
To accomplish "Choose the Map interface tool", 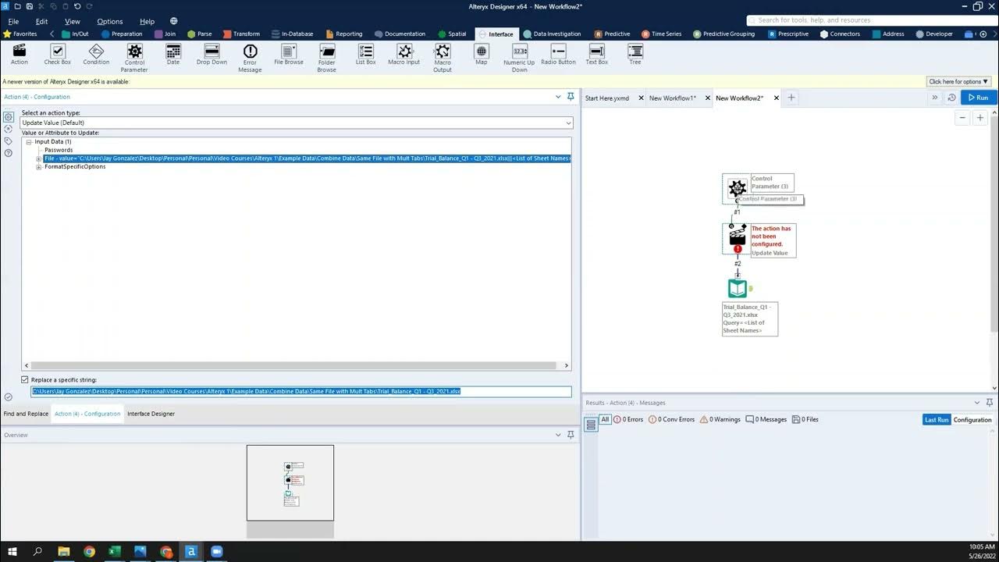I will [482, 53].
